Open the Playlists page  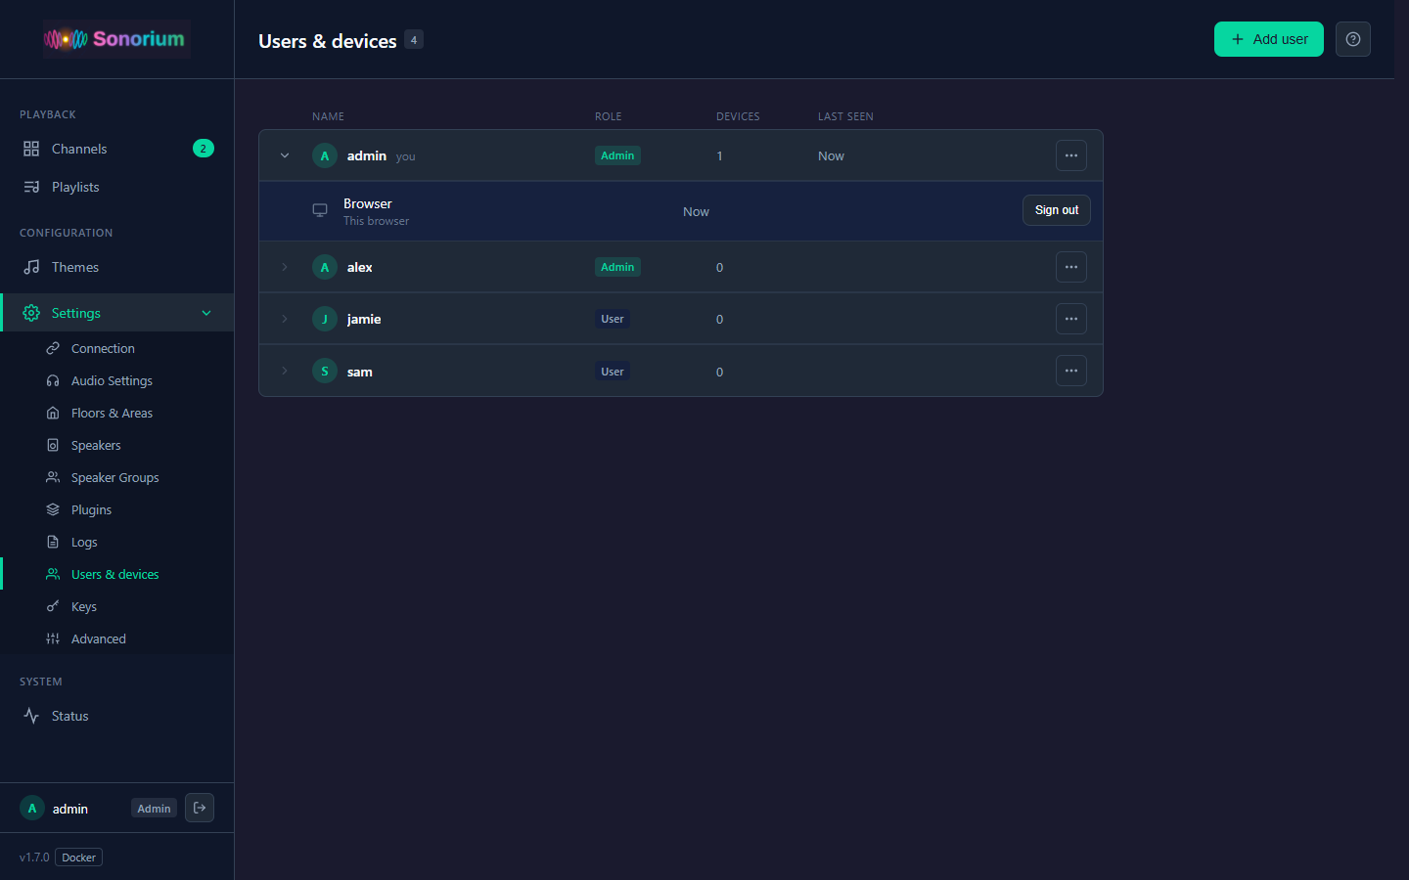pyautogui.click(x=117, y=187)
